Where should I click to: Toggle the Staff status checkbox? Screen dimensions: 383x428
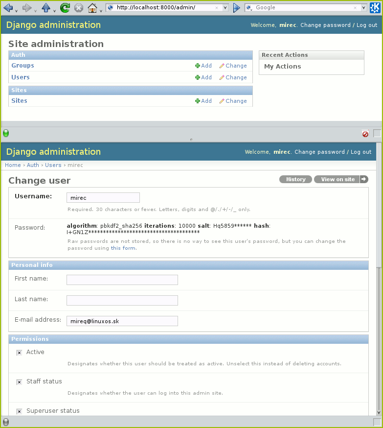coord(19,382)
